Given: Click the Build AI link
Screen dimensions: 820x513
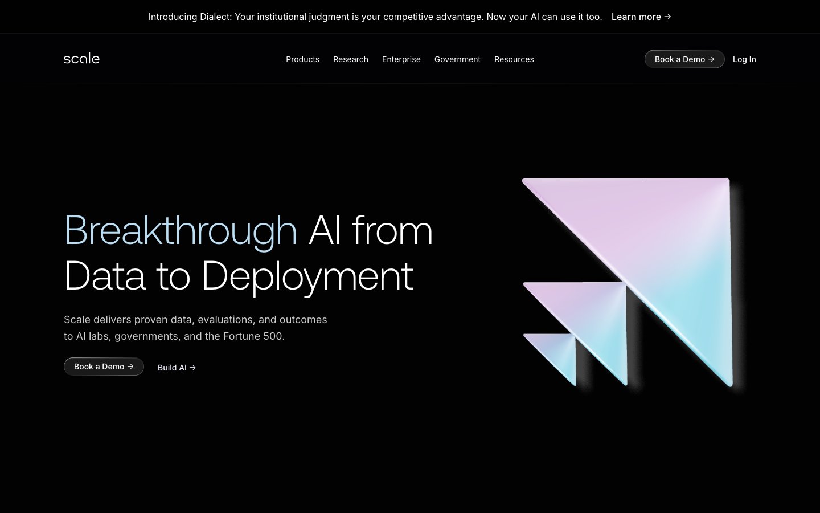Looking at the screenshot, I should [x=177, y=368].
